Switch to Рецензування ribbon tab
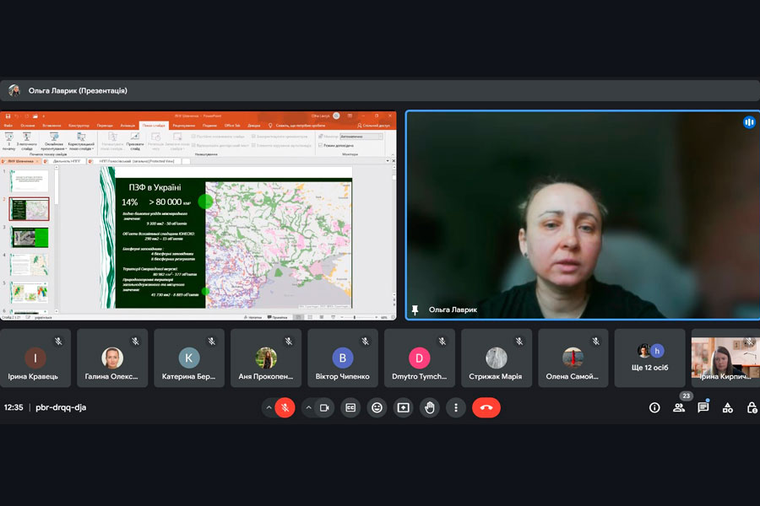 pyautogui.click(x=184, y=126)
